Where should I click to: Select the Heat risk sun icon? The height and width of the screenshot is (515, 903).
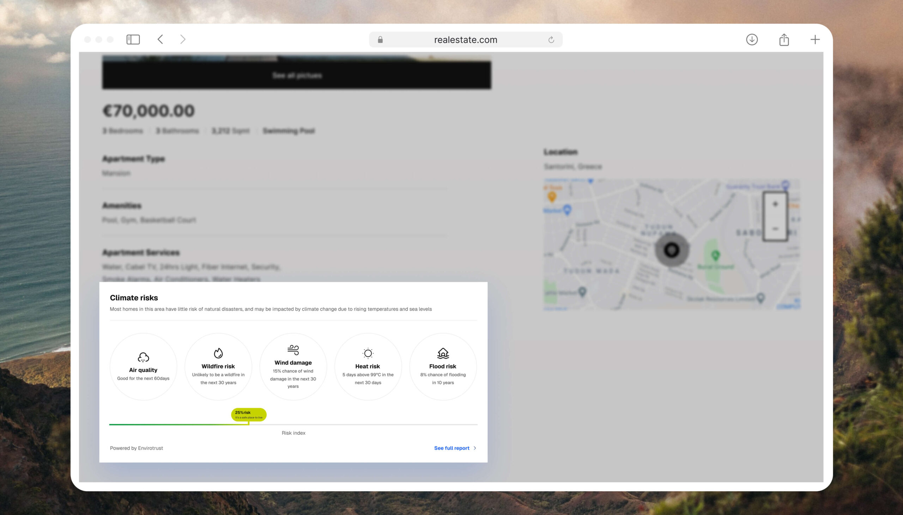[368, 353]
